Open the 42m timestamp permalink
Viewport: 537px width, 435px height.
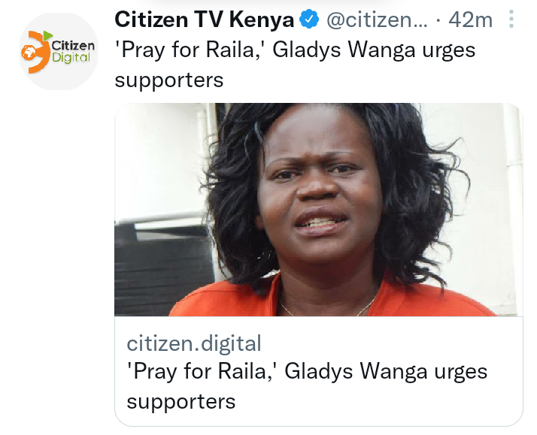[471, 20]
